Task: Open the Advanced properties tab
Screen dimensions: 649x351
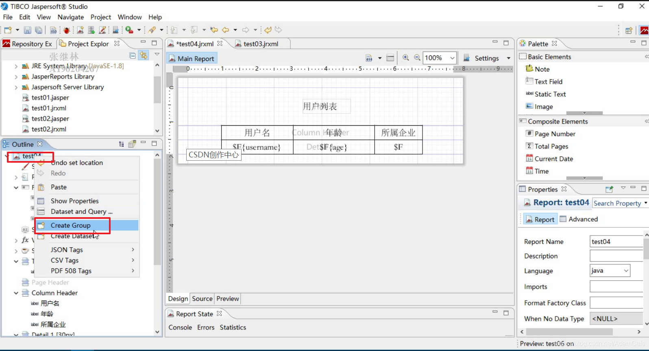Action: point(579,219)
